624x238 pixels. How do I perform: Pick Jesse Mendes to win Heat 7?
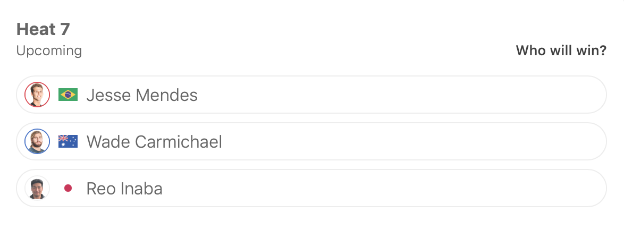point(372,95)
